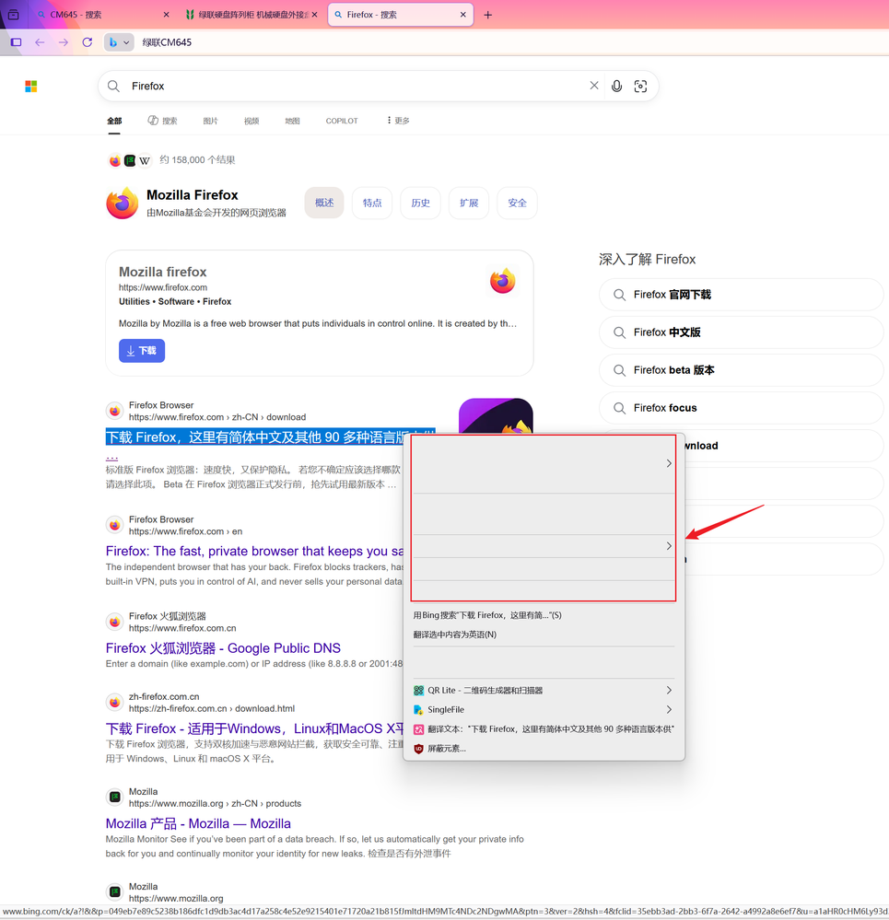Search related term Firefox beta 版本

pyautogui.click(x=741, y=370)
